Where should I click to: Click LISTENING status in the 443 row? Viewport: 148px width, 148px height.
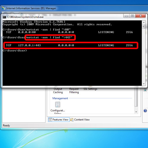[106, 45]
